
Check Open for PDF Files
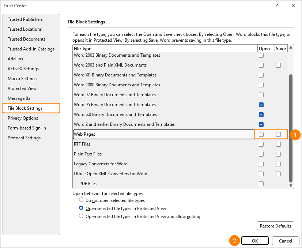click(x=261, y=184)
